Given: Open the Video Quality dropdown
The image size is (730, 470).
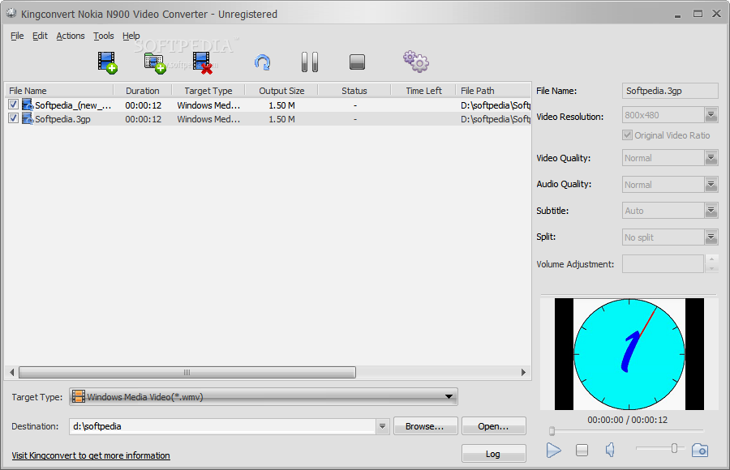Looking at the screenshot, I should click(x=711, y=158).
